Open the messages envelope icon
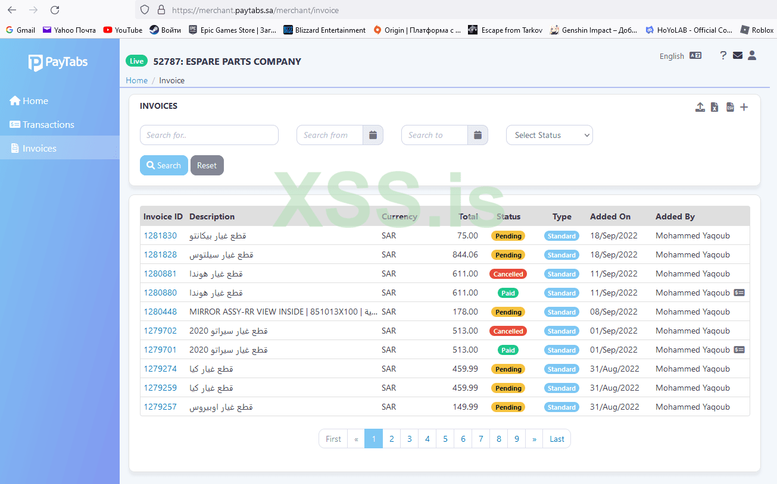Image resolution: width=777 pixels, height=484 pixels. point(738,55)
